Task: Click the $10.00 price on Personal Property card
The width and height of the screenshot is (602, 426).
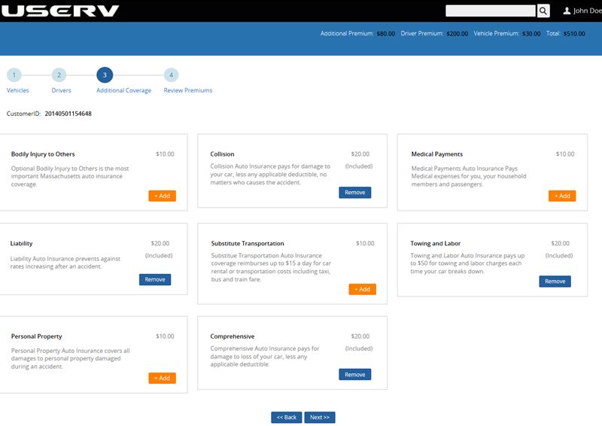Action: 165,336
